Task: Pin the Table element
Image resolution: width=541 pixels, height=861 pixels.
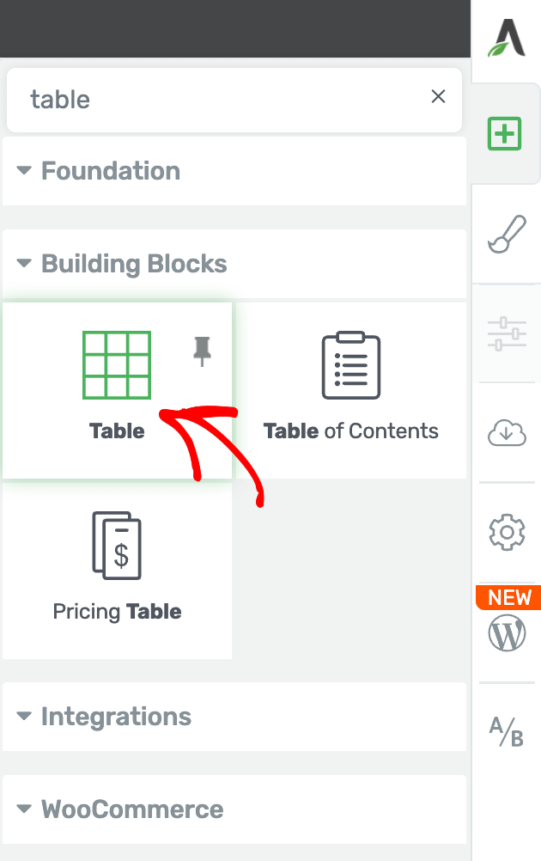Action: tap(202, 351)
